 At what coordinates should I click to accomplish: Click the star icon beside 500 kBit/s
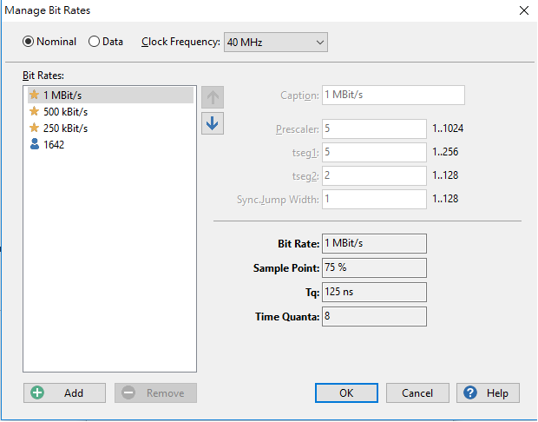pos(35,111)
